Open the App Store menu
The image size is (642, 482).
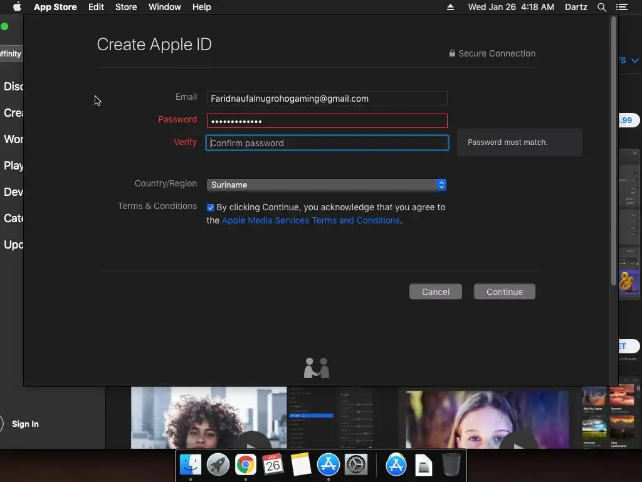click(55, 7)
